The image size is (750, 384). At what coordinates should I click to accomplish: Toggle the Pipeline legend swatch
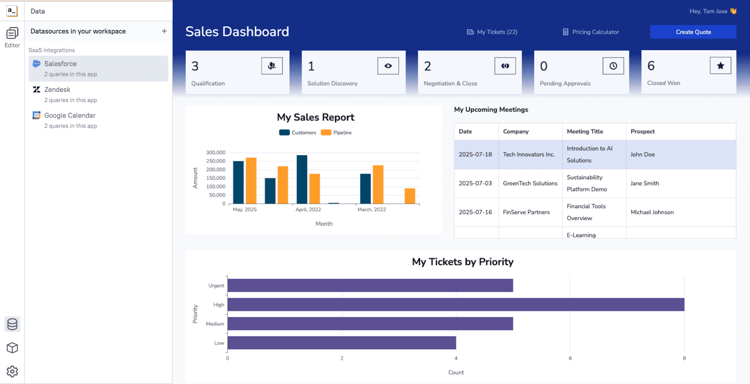point(326,133)
